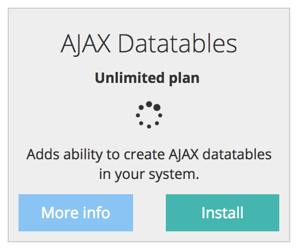The width and height of the screenshot is (300, 251).
Task: Click the AJAX Datatables heading
Action: tap(149, 44)
